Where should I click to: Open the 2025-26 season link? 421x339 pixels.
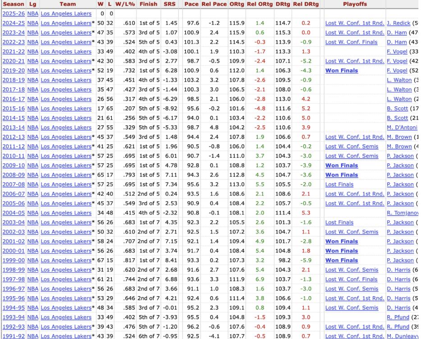coord(14,14)
